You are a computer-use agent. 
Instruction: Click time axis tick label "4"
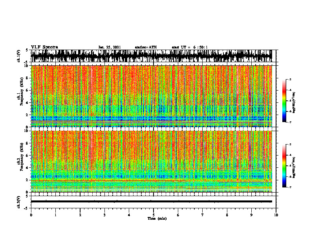click(129, 215)
